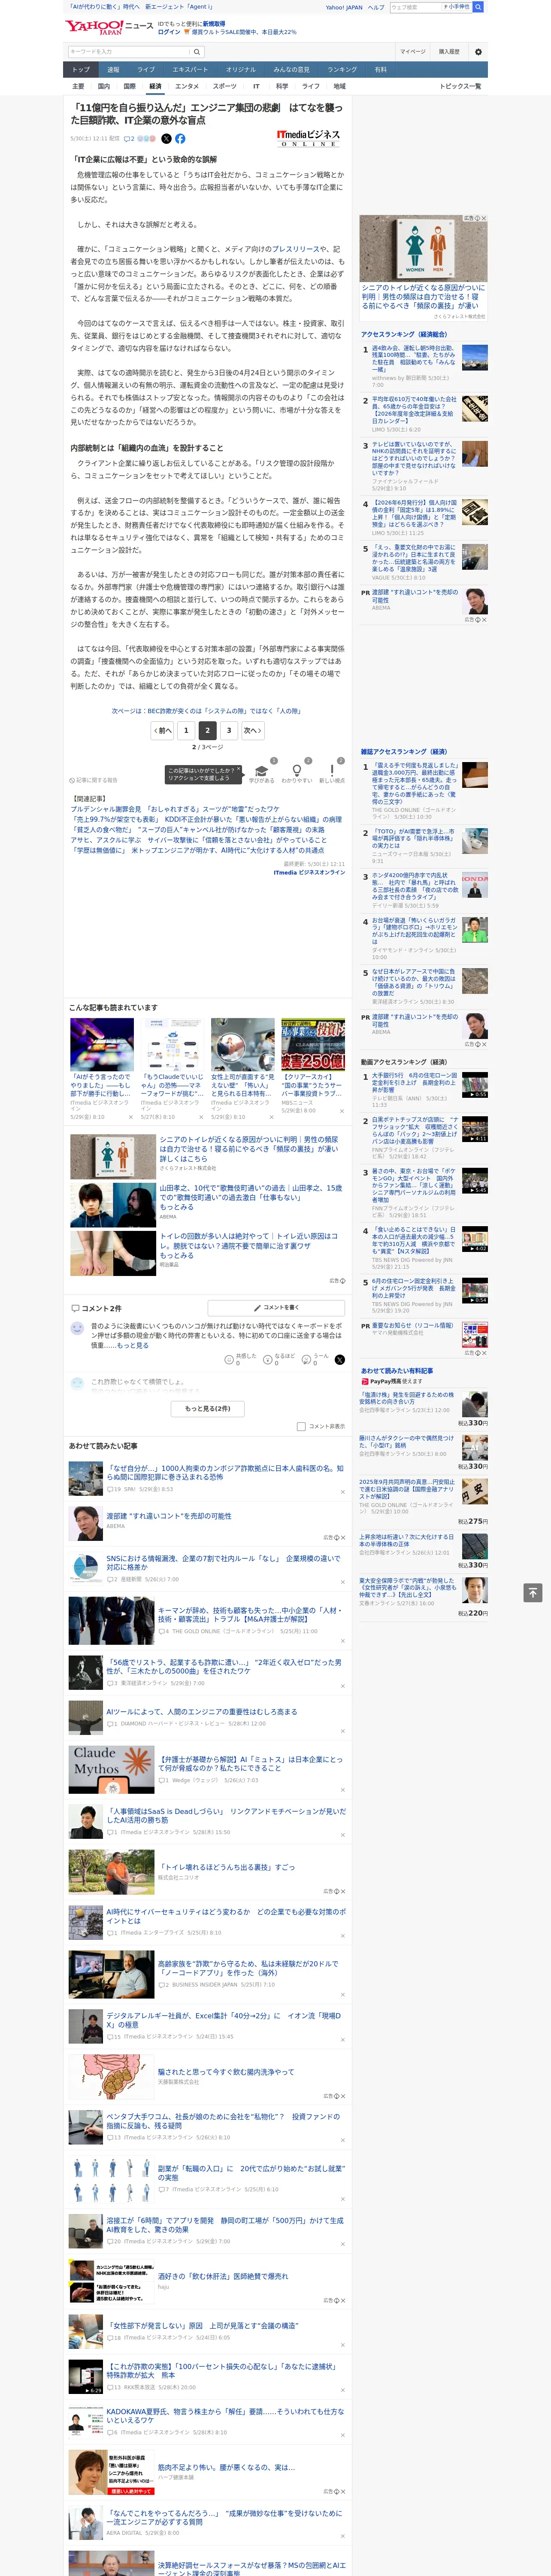Open the 速報 navigation tab
The image size is (551, 2576).
113,70
